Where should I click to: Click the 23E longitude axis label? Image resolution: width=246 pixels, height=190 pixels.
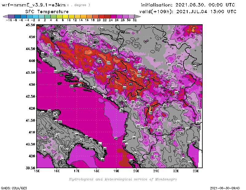coord(196,171)
